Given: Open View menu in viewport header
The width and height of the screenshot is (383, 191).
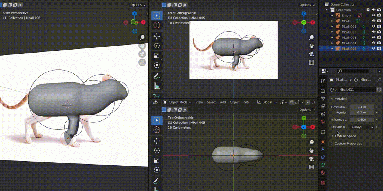Looking at the screenshot, I should pyautogui.click(x=199, y=102).
